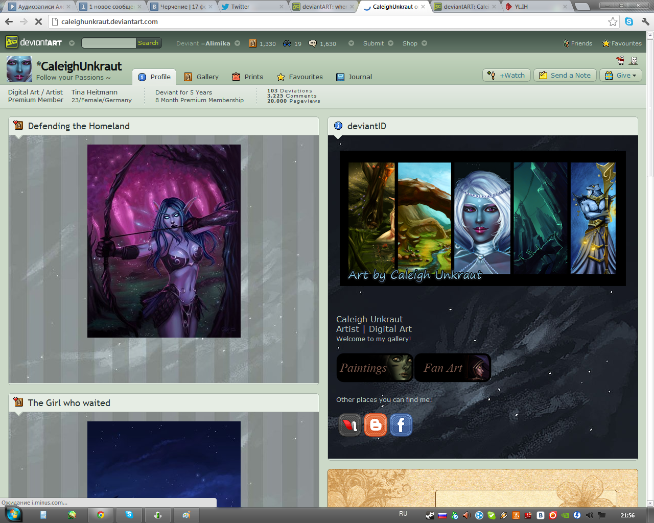The height and width of the screenshot is (523, 654).
Task: Click the scrollbar down arrow
Action: click(650, 504)
